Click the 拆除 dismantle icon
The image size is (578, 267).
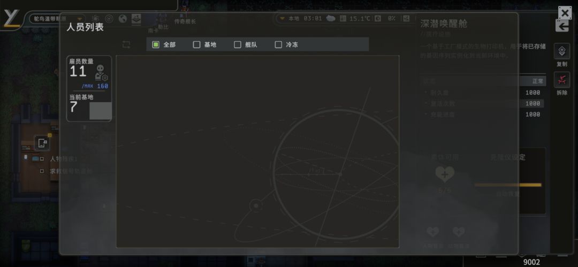(x=562, y=80)
